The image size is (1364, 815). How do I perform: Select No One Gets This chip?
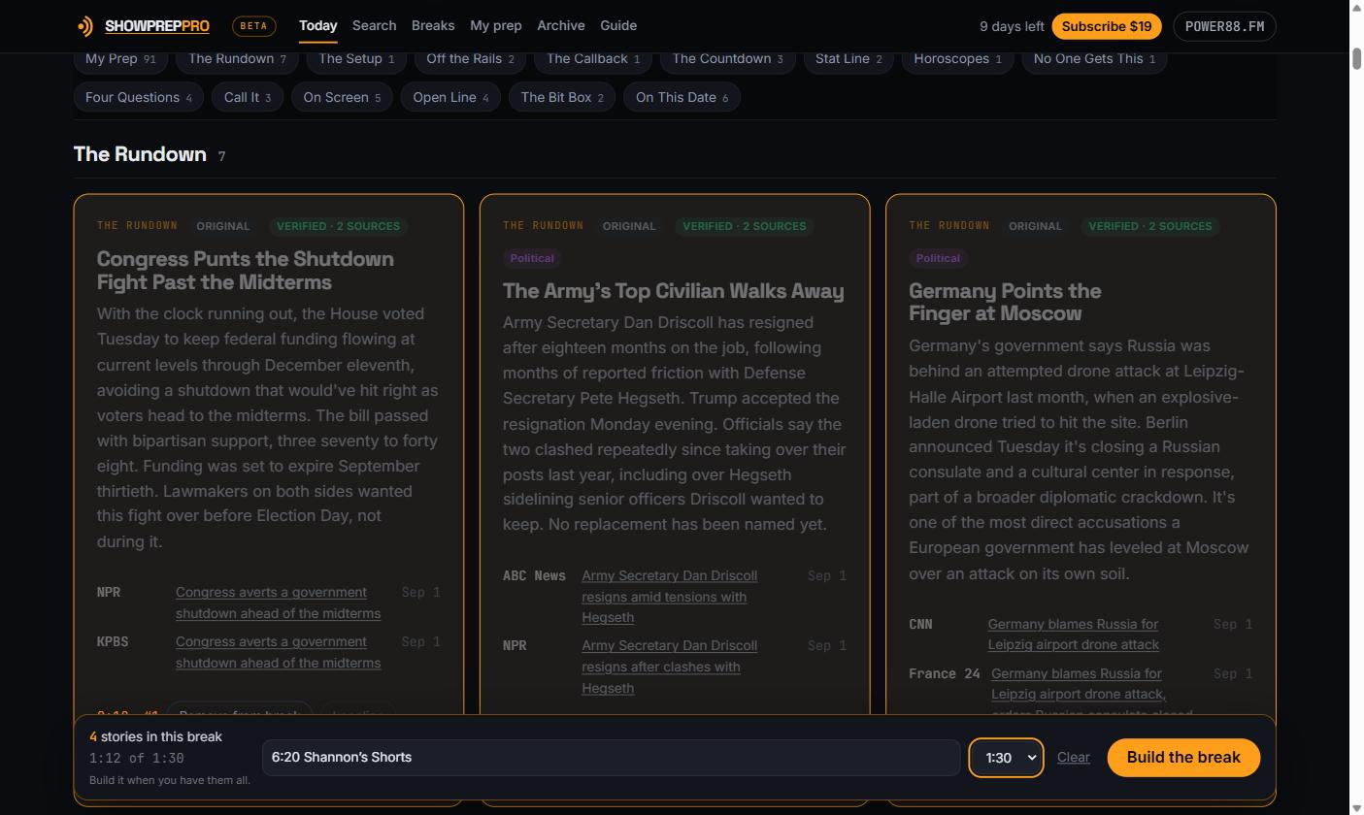[x=1094, y=59]
